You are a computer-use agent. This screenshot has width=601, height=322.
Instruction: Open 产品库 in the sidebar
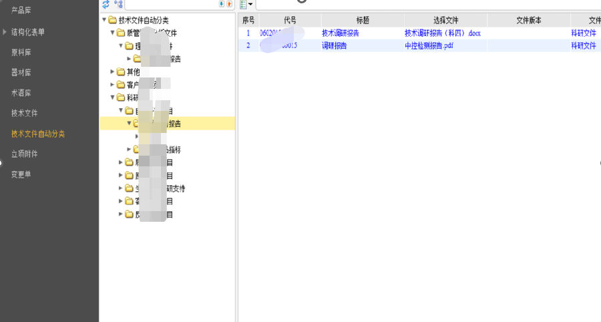tap(21, 11)
